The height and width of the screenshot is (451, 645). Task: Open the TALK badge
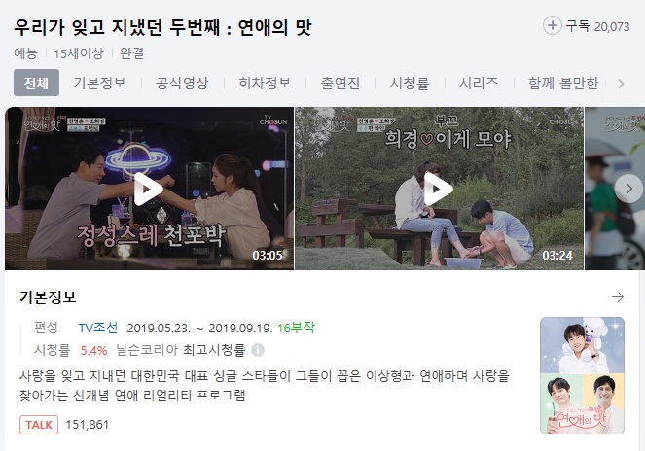point(39,425)
